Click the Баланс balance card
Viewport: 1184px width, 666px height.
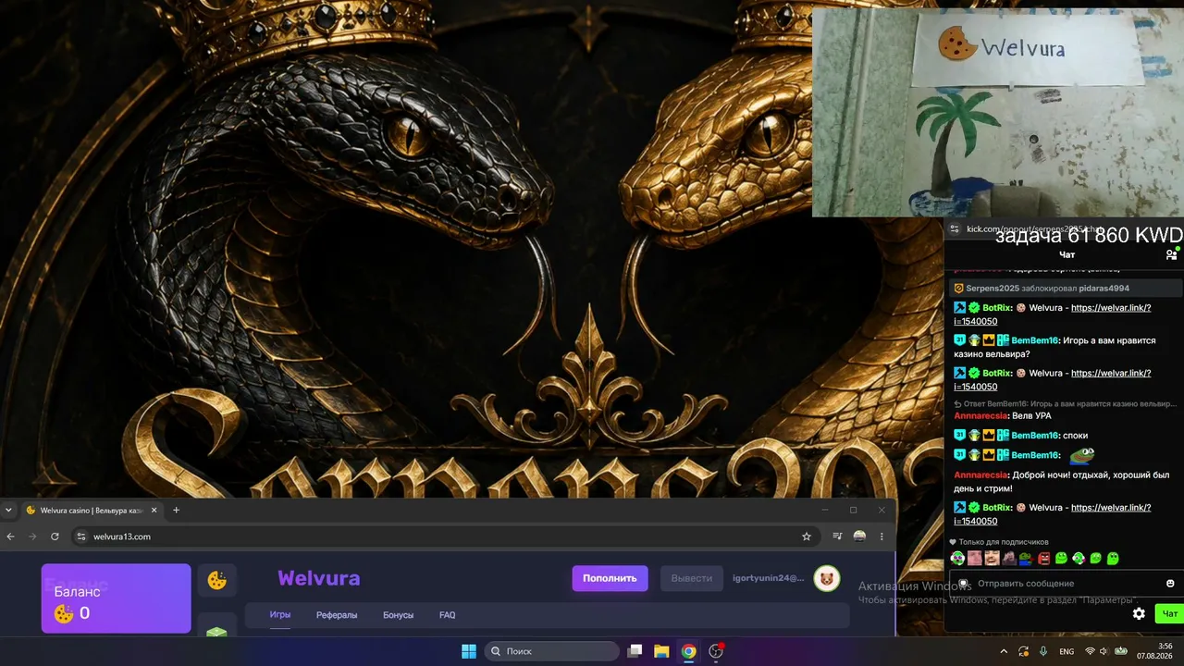pos(116,598)
